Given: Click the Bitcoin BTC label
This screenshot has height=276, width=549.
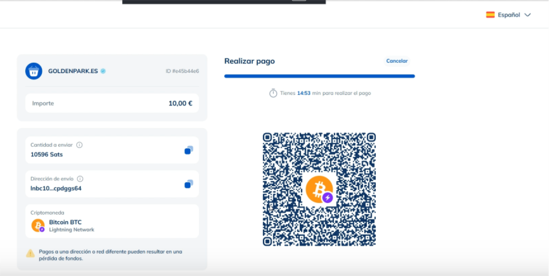Looking at the screenshot, I should (65, 222).
